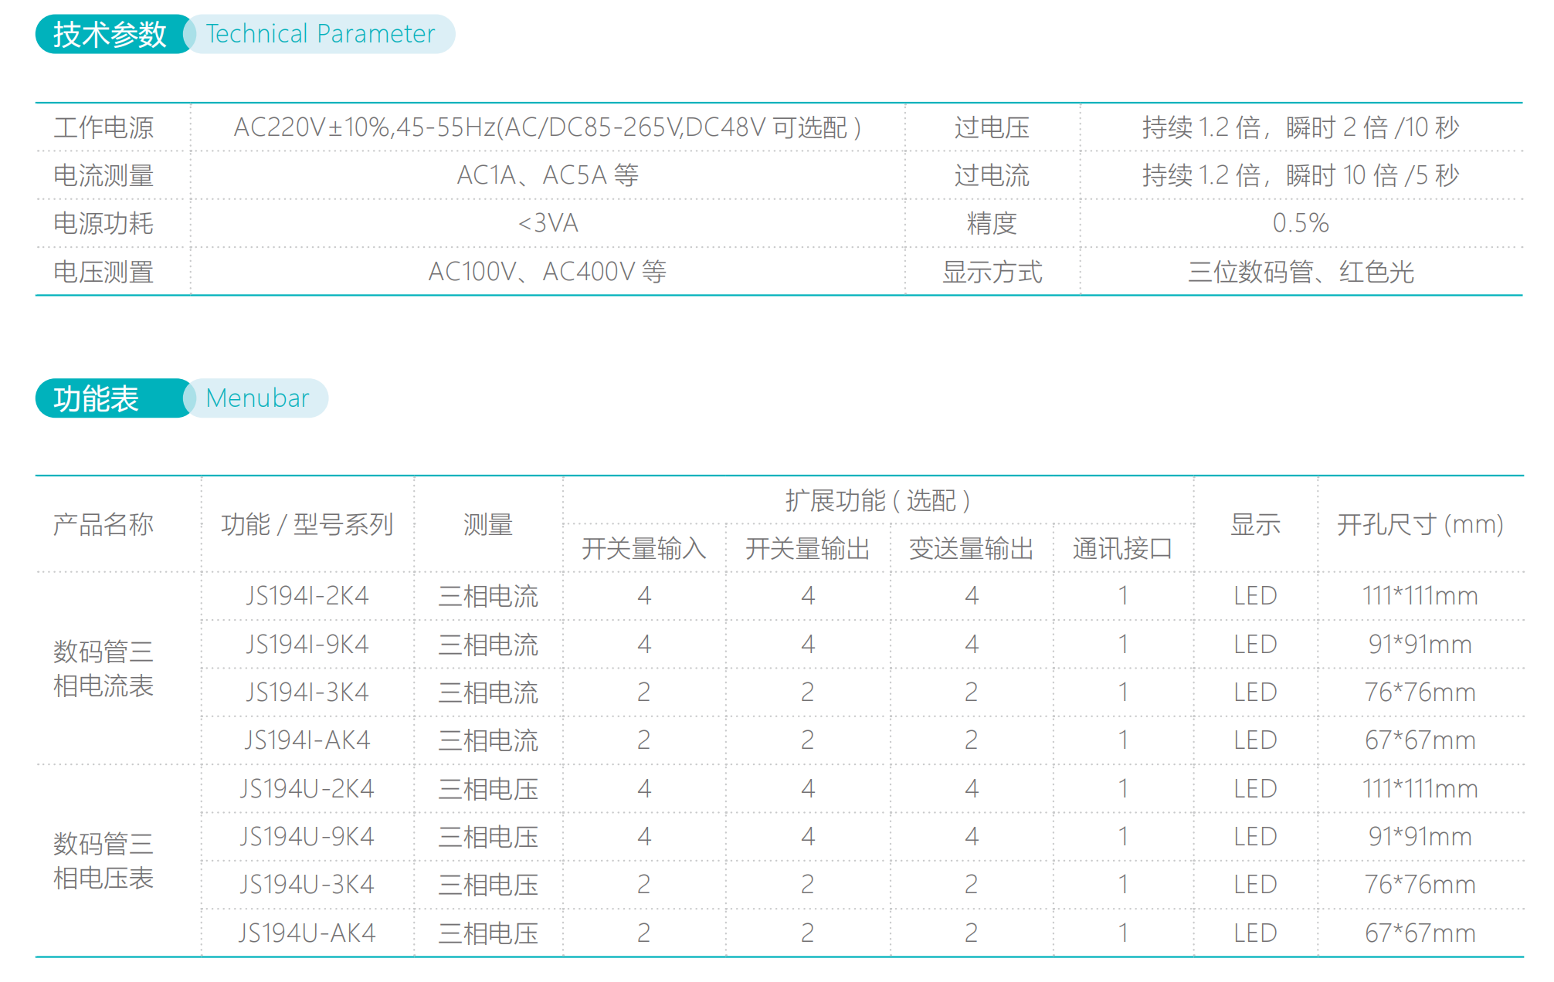Click the 扩展功能（选配）header cell
The height and width of the screenshot is (982, 1554).
click(x=877, y=499)
